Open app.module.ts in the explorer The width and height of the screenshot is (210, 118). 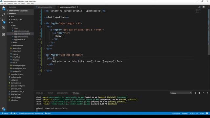20,40
